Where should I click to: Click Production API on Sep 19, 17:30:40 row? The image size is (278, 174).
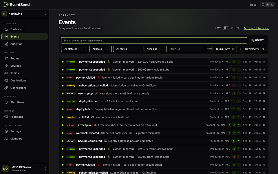tap(220, 165)
